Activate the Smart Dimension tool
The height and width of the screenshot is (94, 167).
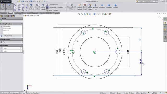9,7
